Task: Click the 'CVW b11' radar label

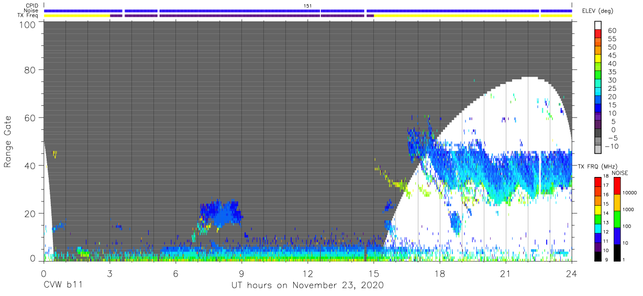Action: click(x=63, y=286)
